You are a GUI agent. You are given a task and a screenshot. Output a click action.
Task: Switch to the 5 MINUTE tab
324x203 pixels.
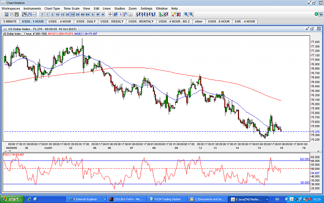click(x=10, y=21)
